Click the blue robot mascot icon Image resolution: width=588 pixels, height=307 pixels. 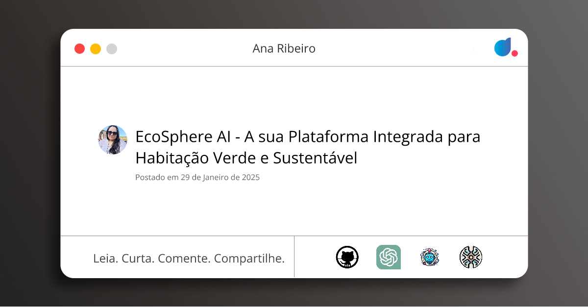click(429, 257)
